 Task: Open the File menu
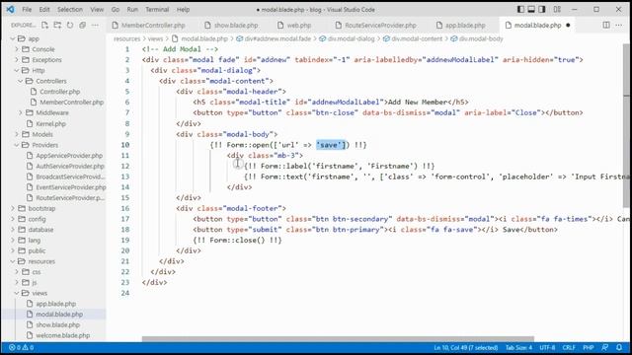point(27,9)
